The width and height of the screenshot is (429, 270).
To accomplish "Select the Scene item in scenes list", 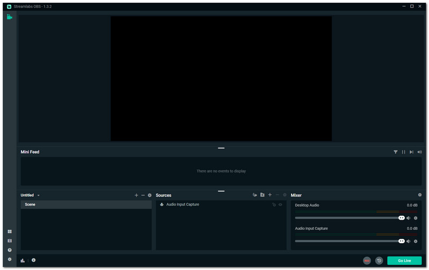I will point(86,205).
